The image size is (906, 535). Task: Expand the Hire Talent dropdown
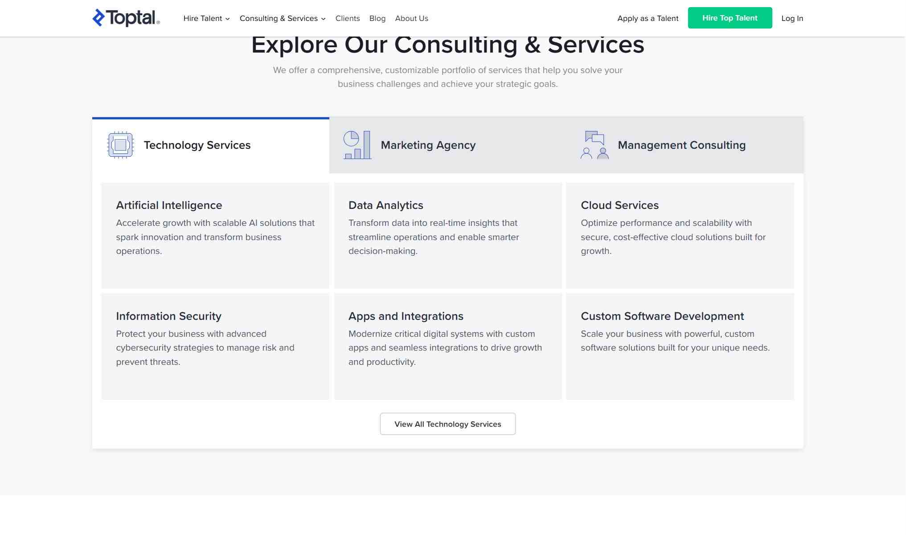tap(206, 18)
